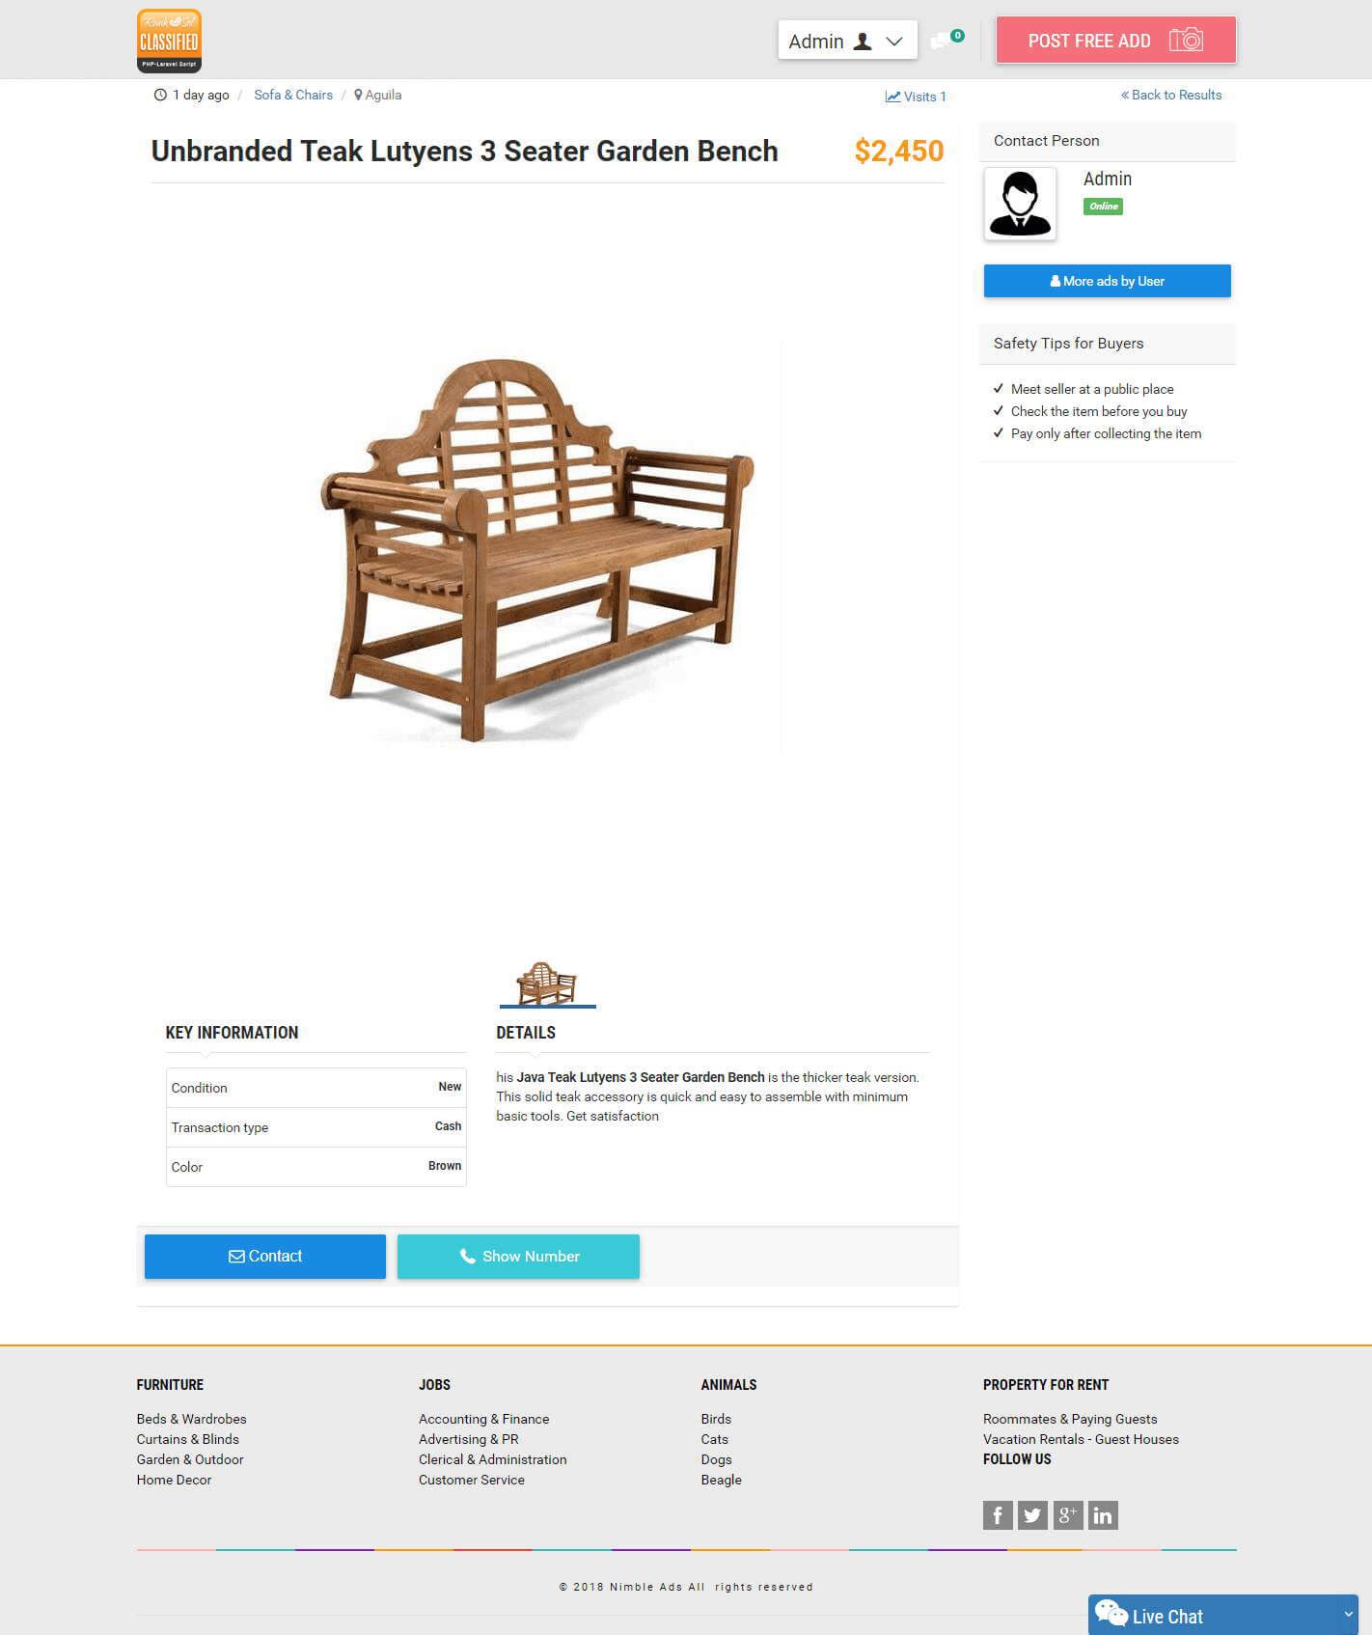Screen dimensions: 1372x1635
Task: Reveal phone with Show Number button
Action: [518, 1257]
